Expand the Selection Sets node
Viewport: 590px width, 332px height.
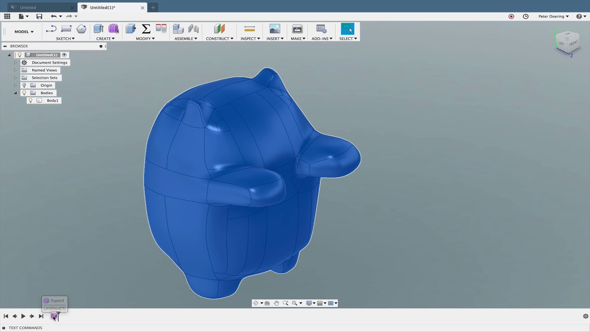click(x=15, y=78)
